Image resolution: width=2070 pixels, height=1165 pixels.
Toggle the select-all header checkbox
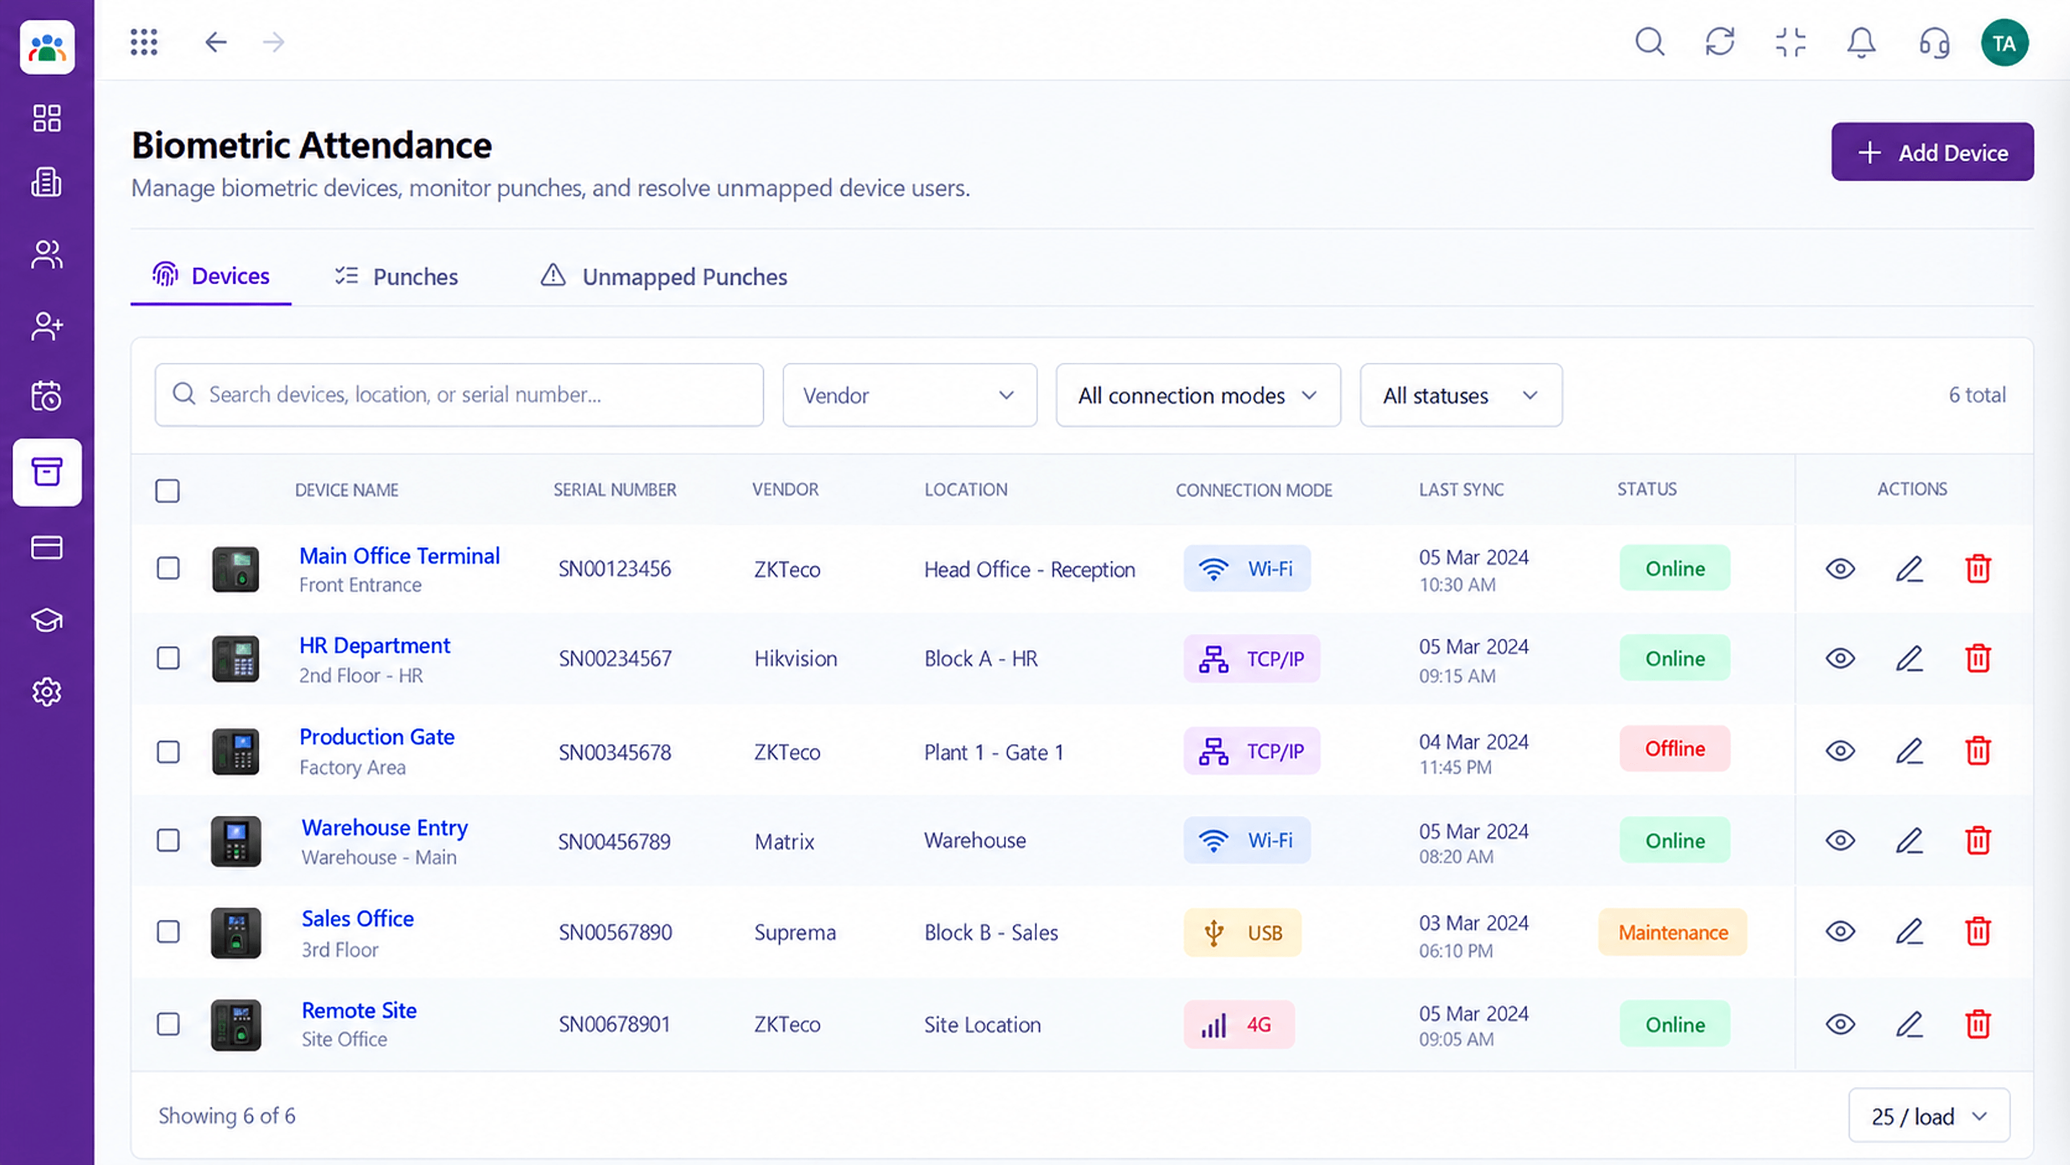tap(167, 491)
